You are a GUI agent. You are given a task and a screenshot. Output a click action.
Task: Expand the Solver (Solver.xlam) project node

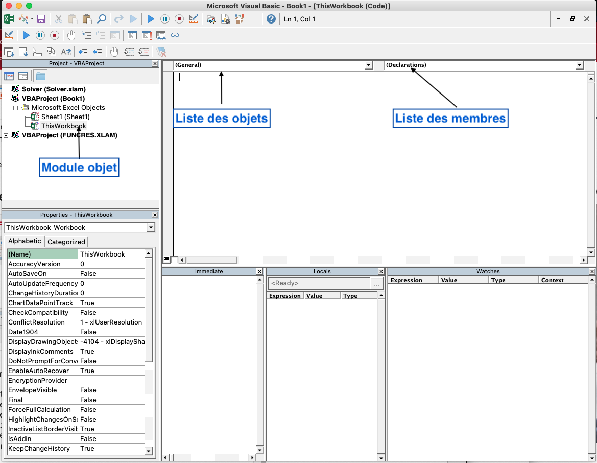pos(6,89)
